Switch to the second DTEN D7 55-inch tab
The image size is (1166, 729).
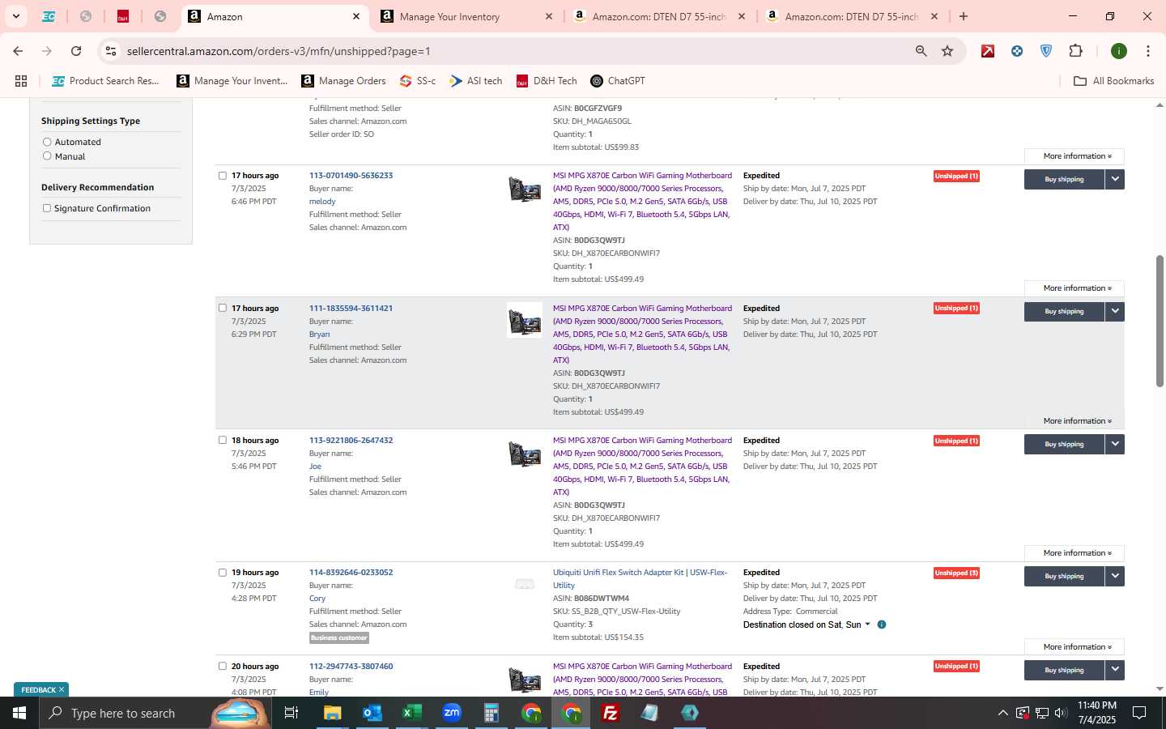852,16
